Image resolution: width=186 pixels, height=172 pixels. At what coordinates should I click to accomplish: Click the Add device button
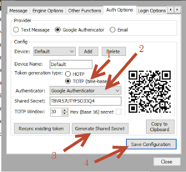[x=88, y=52]
